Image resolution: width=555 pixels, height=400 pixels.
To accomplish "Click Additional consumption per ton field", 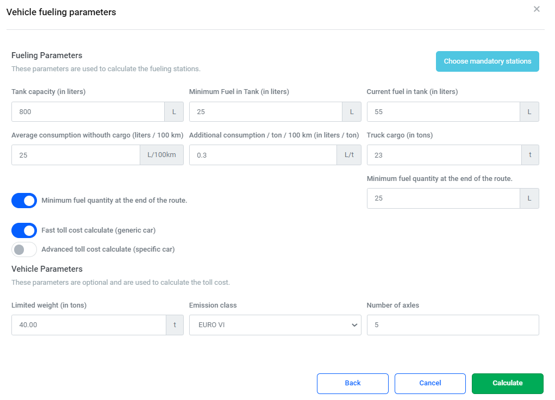I will point(263,155).
